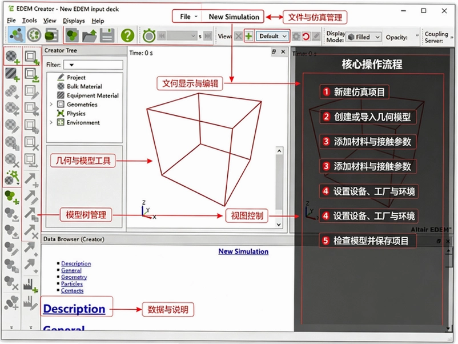
Task: Click the green plus add view icon
Action: click(248, 36)
